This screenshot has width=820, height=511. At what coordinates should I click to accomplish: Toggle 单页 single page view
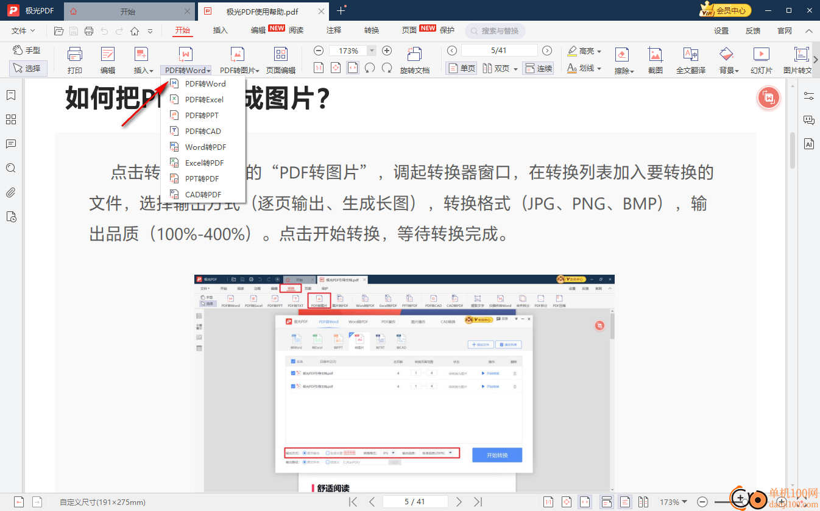[x=461, y=68]
